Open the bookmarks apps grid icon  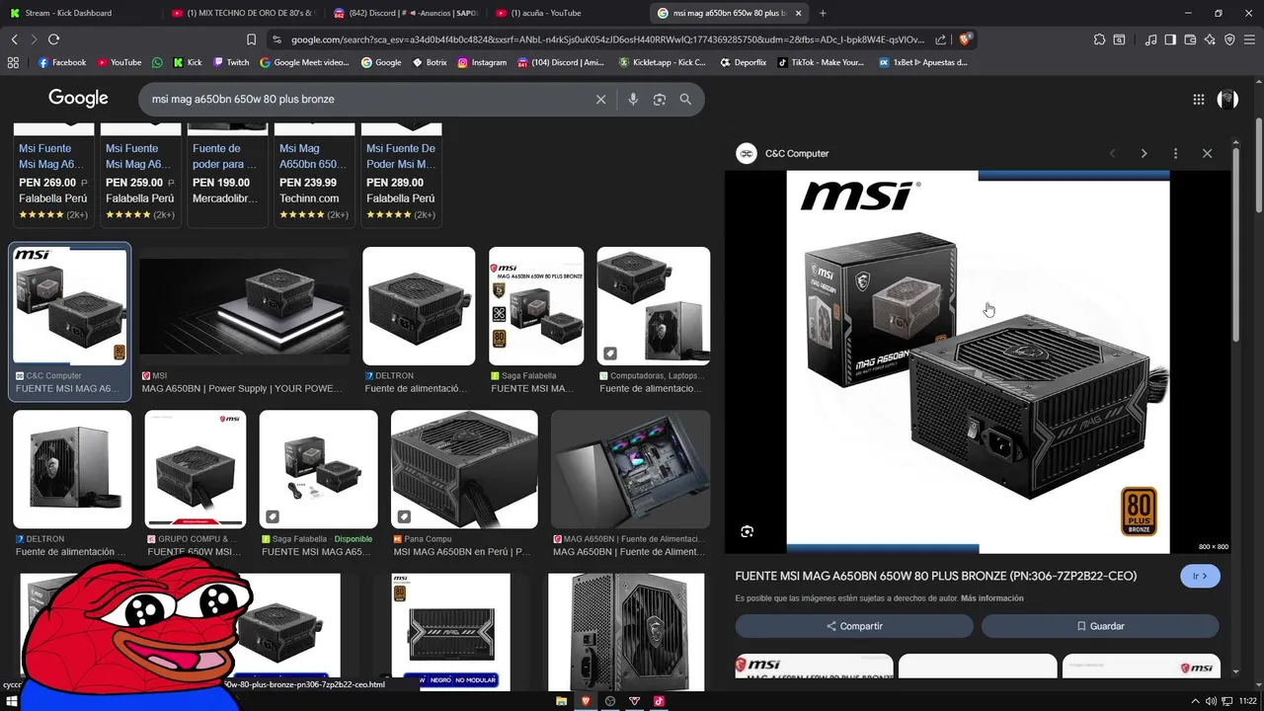point(13,62)
